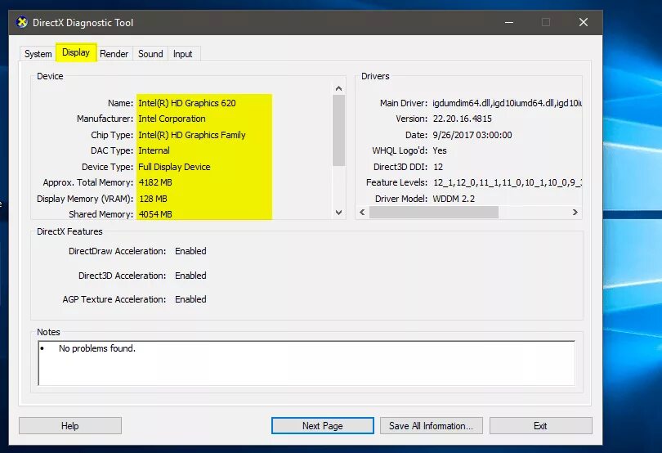Click Save All Information button
Viewport: 662px width, 453px height.
coord(431,425)
